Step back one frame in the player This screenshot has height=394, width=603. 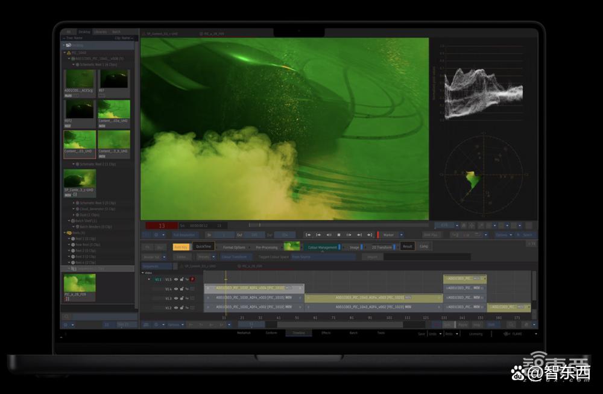318,235
